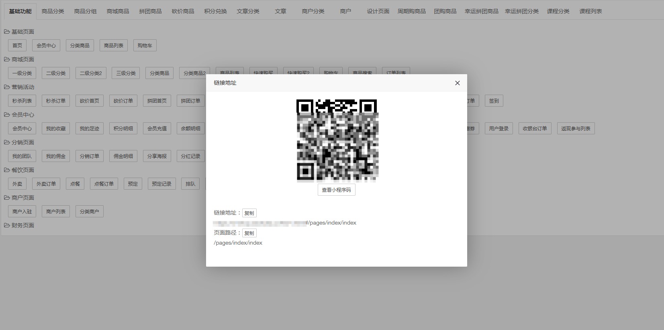Click the 会员中心 folder icon

click(7, 115)
